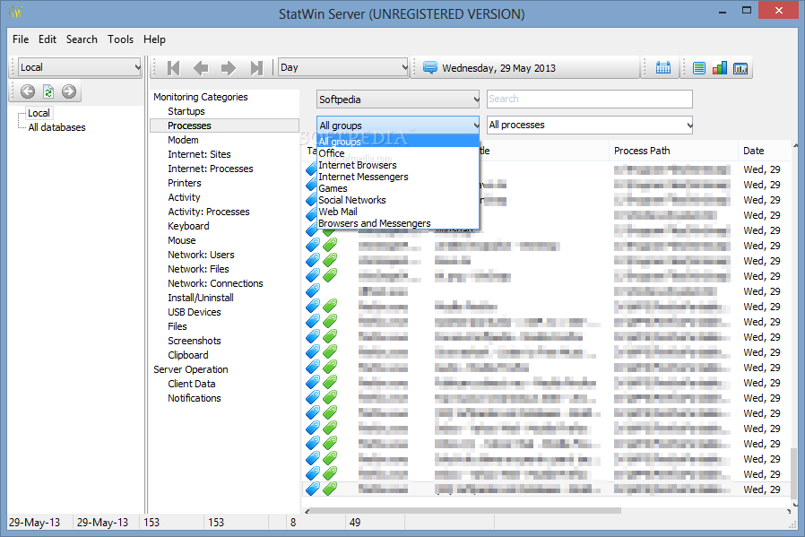Open the Tools menu
The image size is (805, 537).
pyautogui.click(x=121, y=39)
